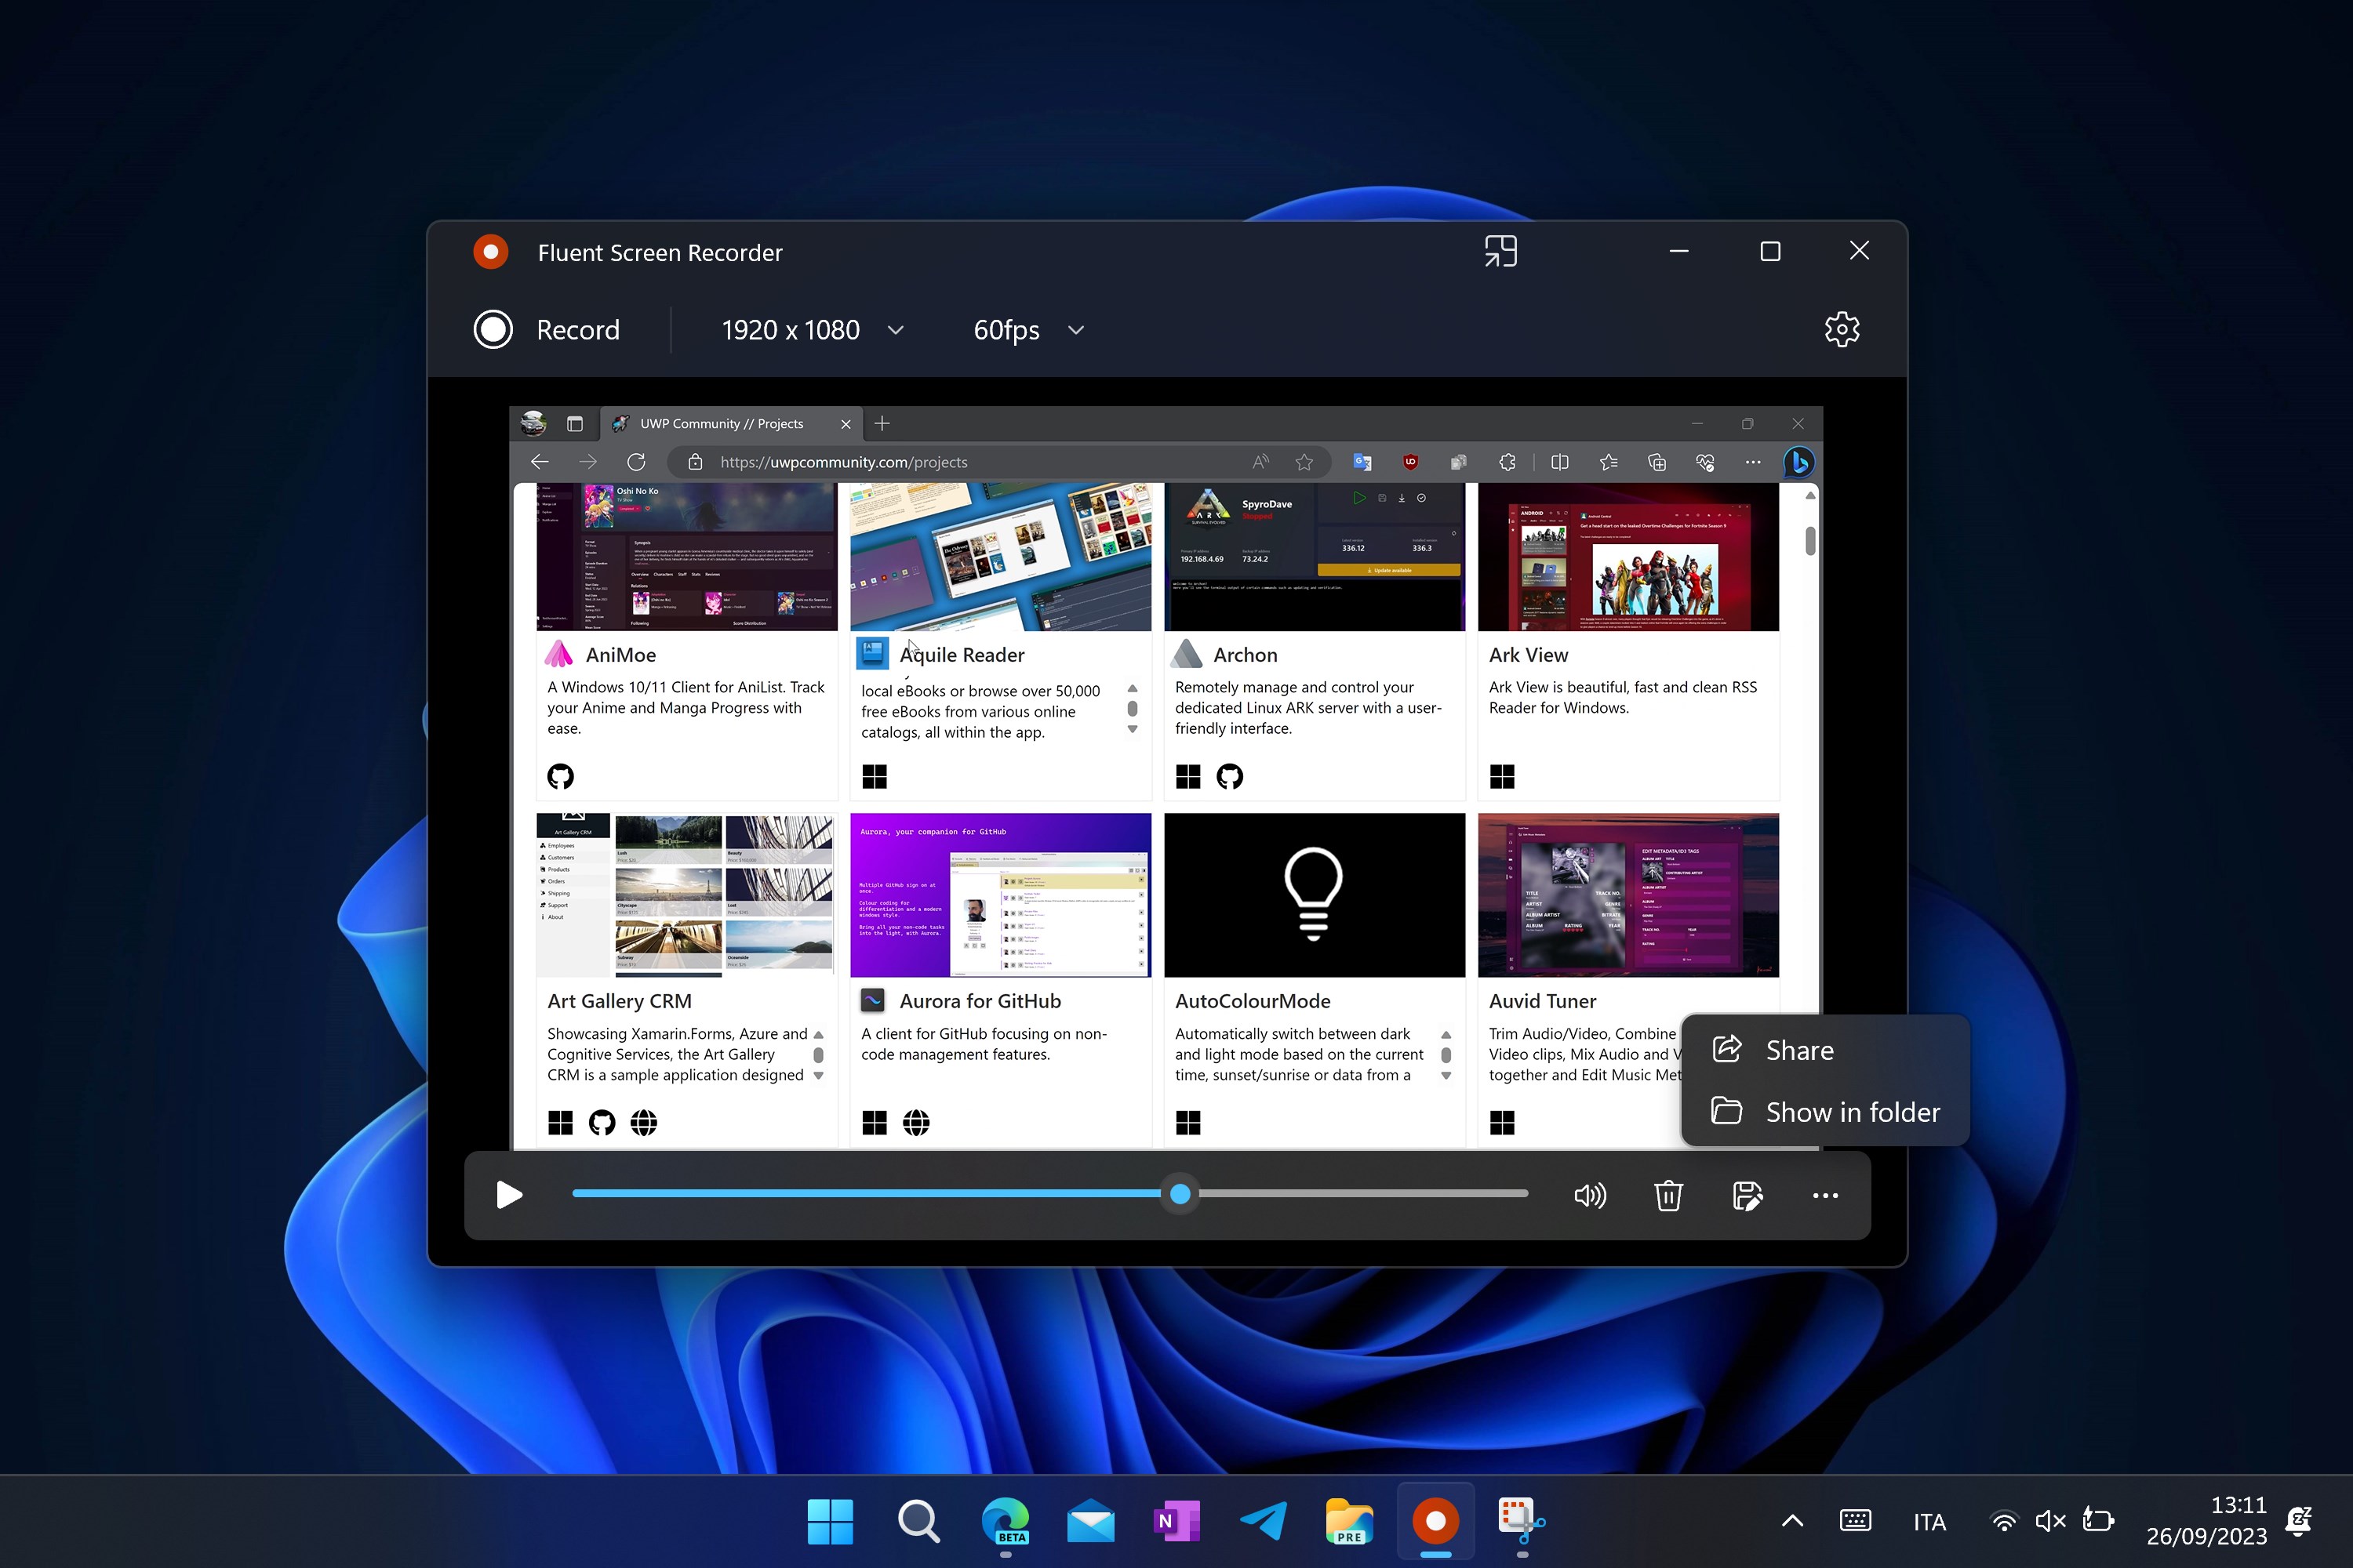Screen dimensions: 2353x1568
Task: Open Fluent Screen Recorder settings gear
Action: tap(1841, 329)
